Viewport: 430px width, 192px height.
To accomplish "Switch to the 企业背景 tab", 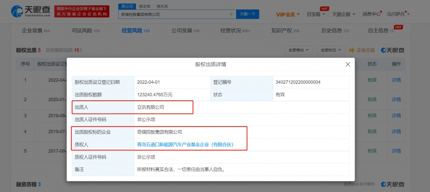I will 36,31.
